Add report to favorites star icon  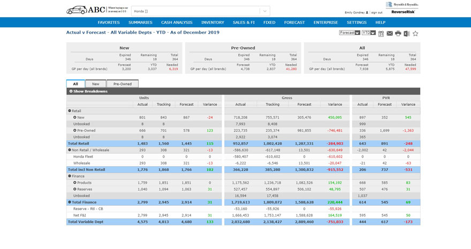(x=415, y=34)
